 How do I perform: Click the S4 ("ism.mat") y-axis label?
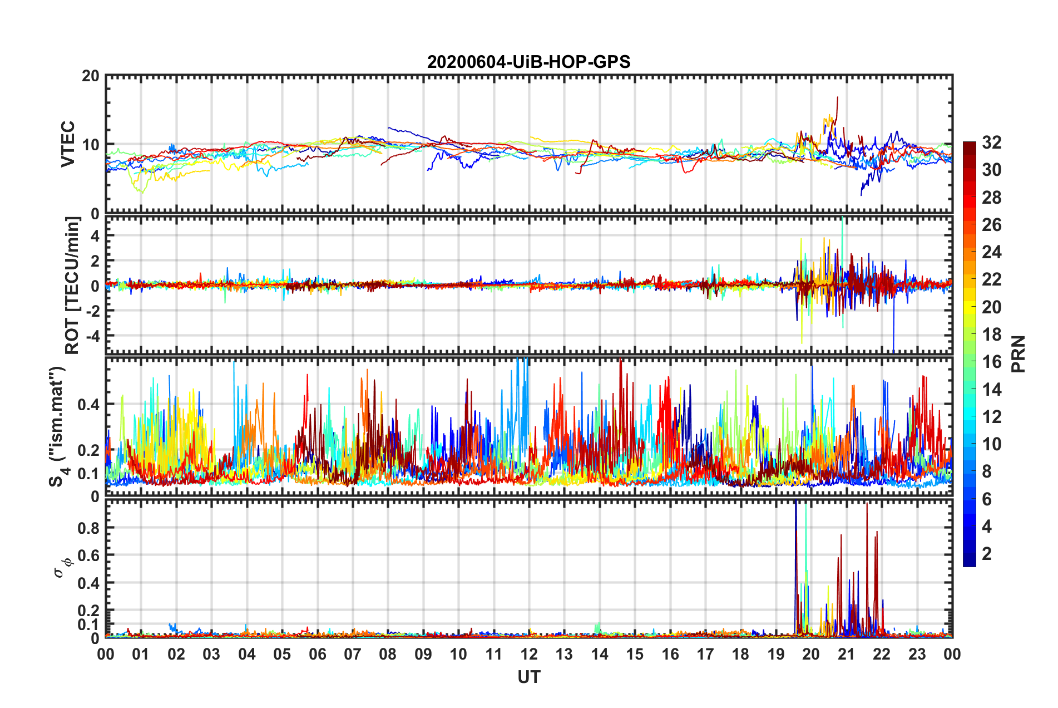point(58,426)
